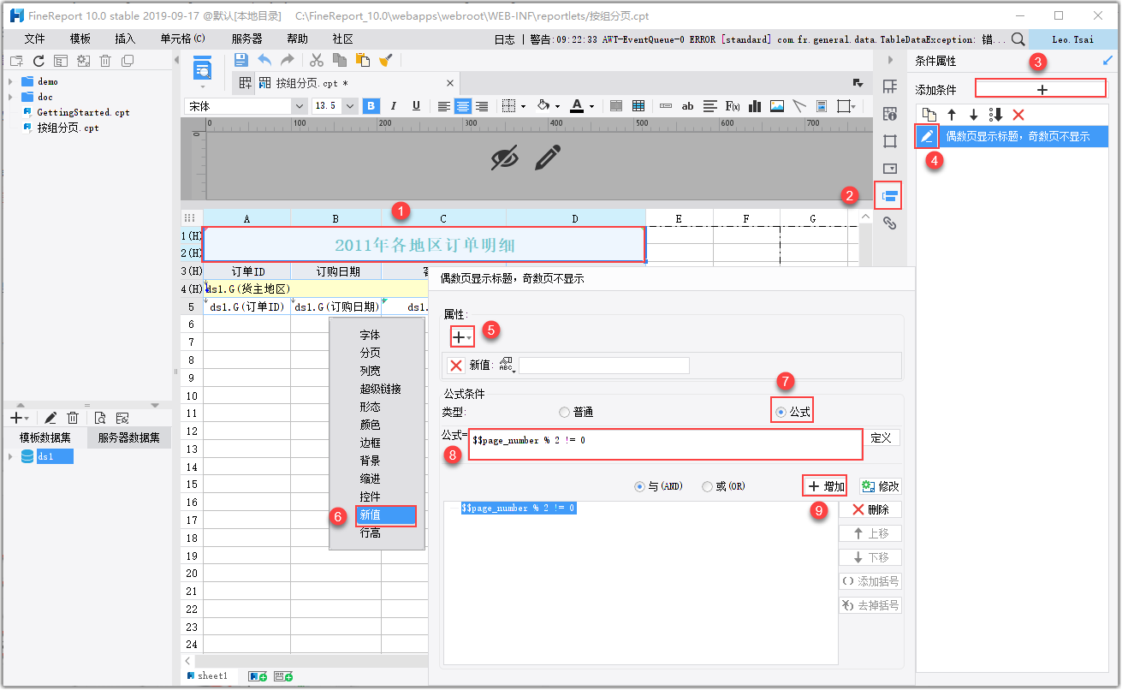Expand the demo folder
The width and height of the screenshot is (1122, 690).
[x=10, y=81]
